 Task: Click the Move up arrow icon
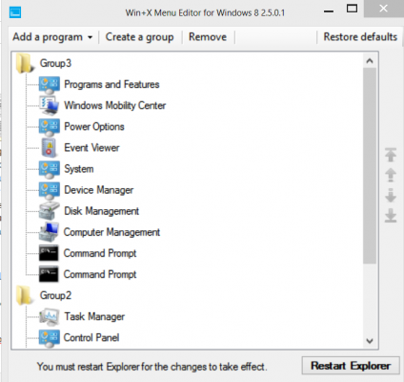[391, 175]
